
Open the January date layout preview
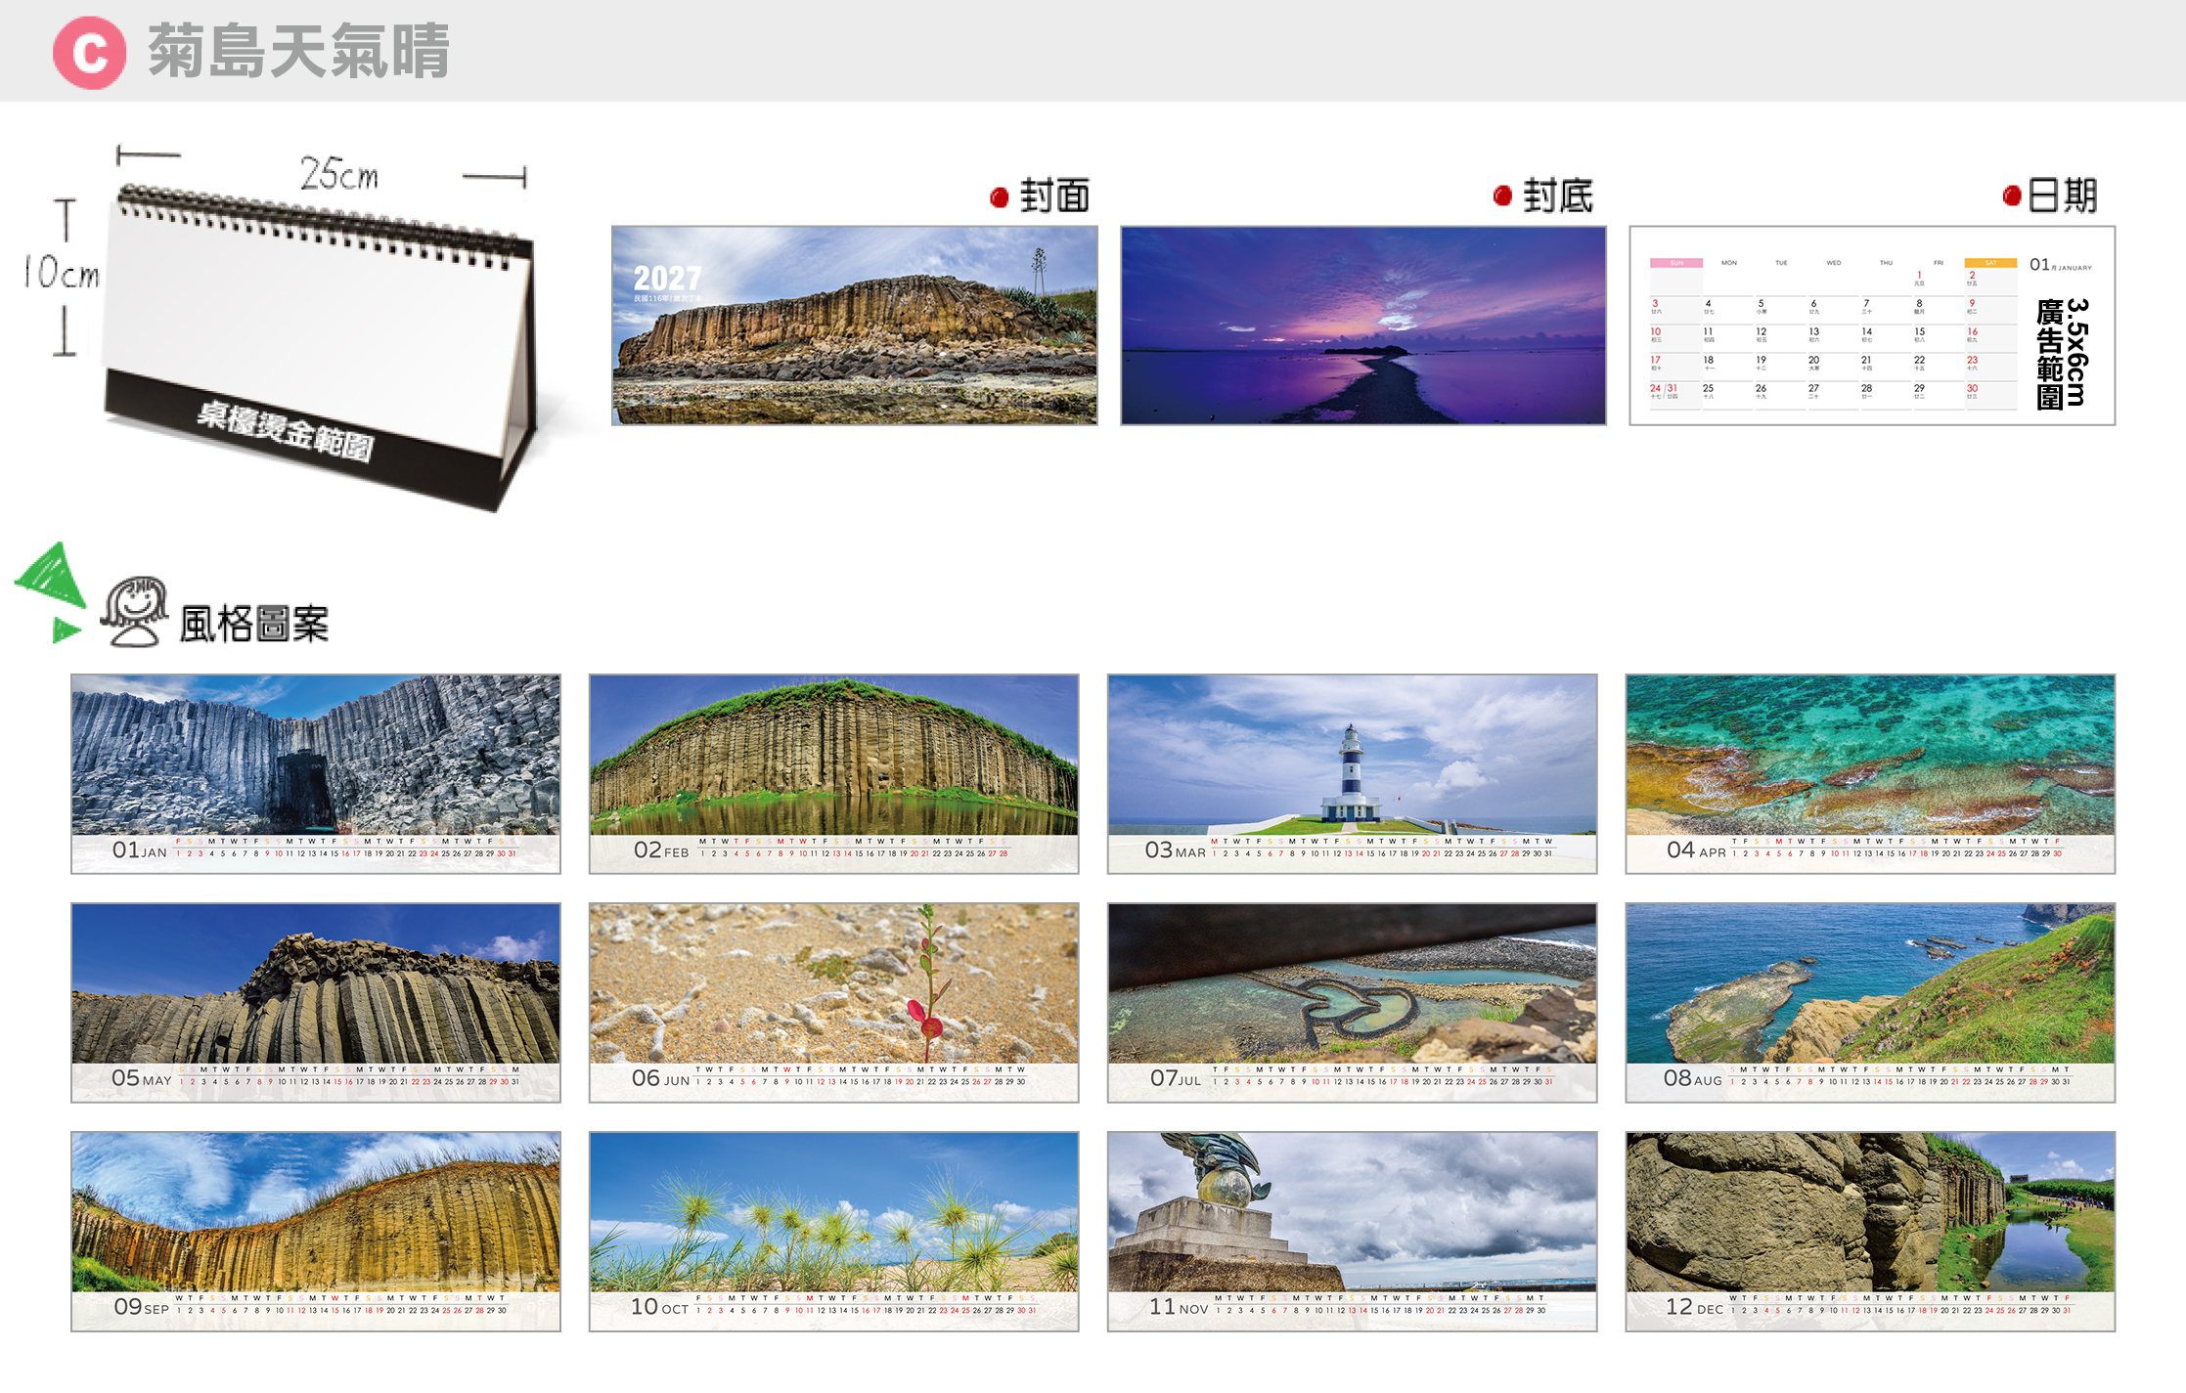pos(1872,326)
